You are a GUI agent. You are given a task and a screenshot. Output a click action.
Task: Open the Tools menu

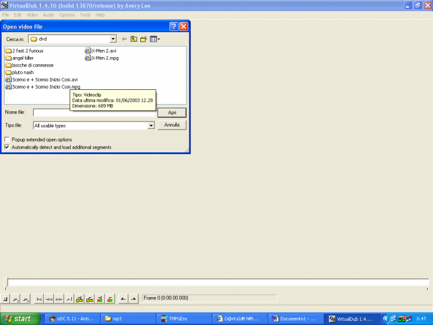(x=85, y=15)
